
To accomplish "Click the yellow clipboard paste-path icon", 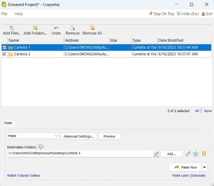I will pos(204,154).
